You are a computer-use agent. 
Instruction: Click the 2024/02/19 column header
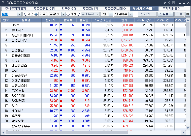pyautogui.click(x=165, y=20)
